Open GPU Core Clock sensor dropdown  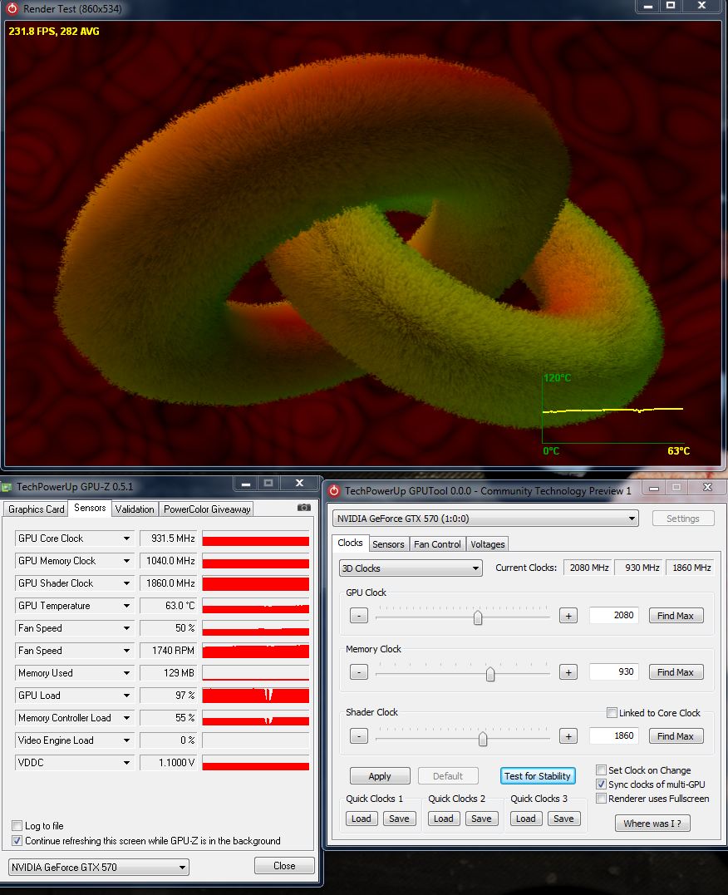point(127,538)
